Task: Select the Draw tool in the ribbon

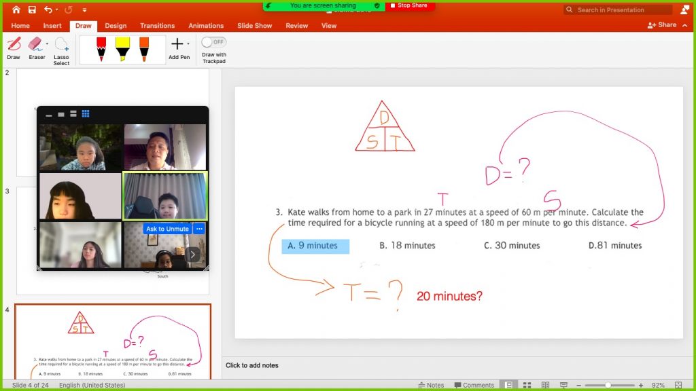Action: pos(14,47)
